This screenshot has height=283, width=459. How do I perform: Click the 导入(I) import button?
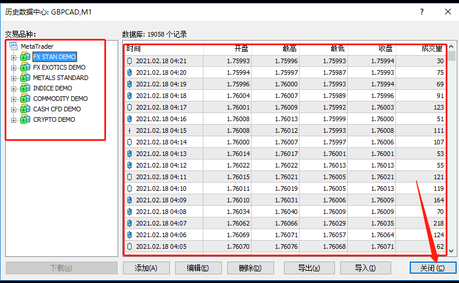[365, 268]
